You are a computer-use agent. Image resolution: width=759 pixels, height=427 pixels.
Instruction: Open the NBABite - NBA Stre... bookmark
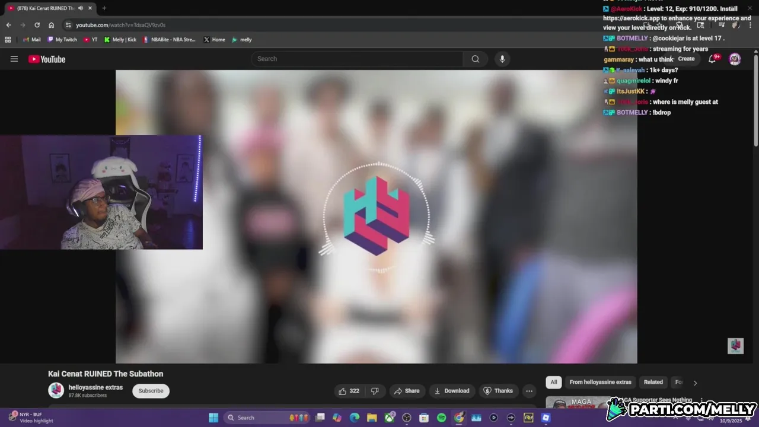(x=169, y=40)
